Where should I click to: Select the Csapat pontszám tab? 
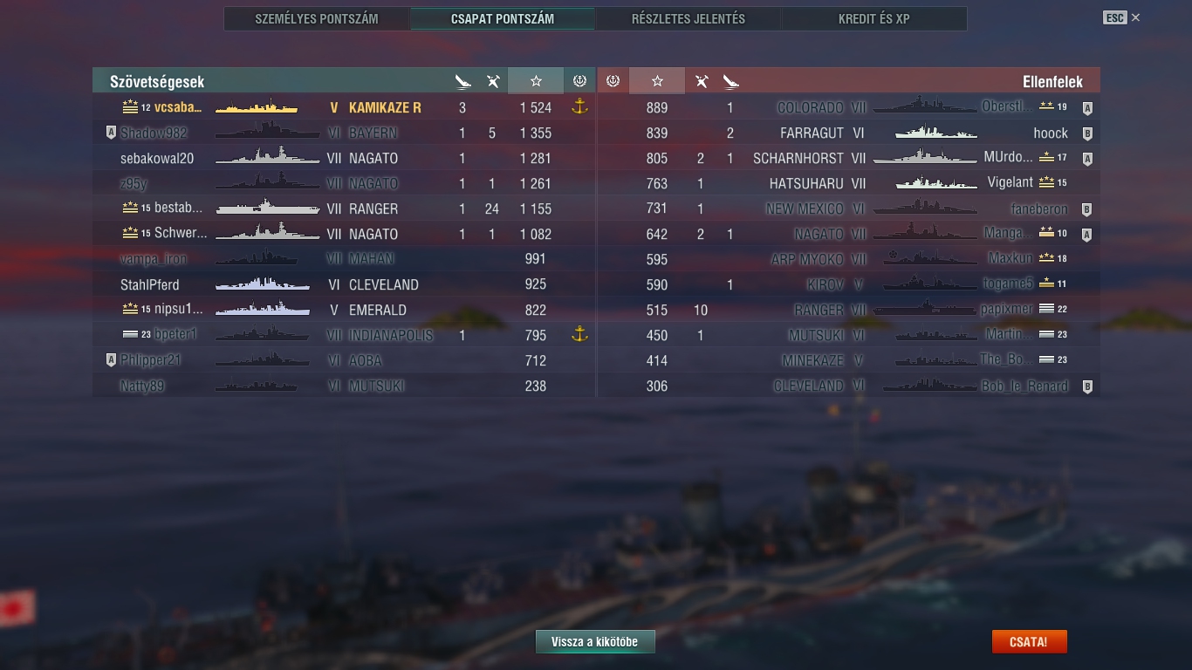503,18
